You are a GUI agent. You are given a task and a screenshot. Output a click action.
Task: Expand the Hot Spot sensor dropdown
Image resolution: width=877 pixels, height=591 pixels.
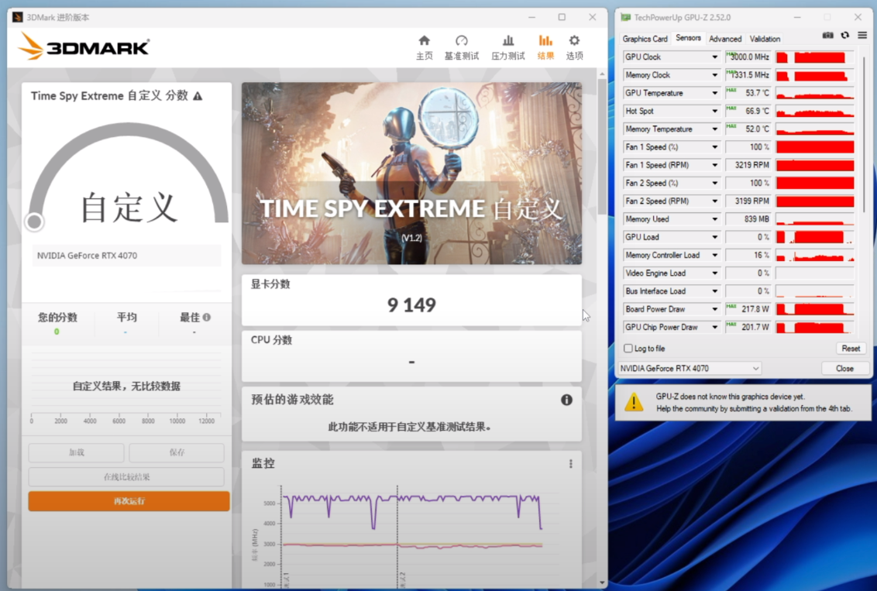coord(715,112)
